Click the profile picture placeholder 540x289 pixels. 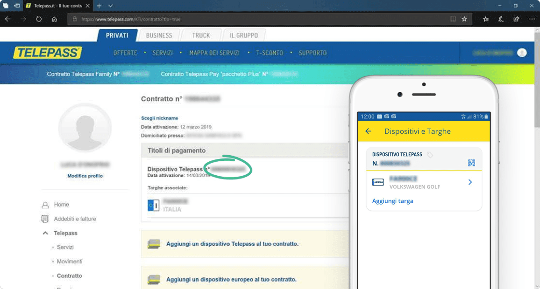(x=85, y=128)
